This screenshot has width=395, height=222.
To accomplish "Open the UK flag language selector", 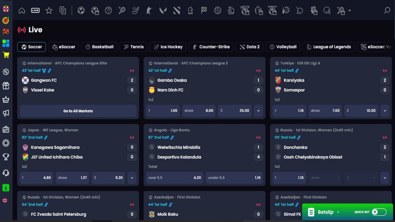I will click(5, 200).
